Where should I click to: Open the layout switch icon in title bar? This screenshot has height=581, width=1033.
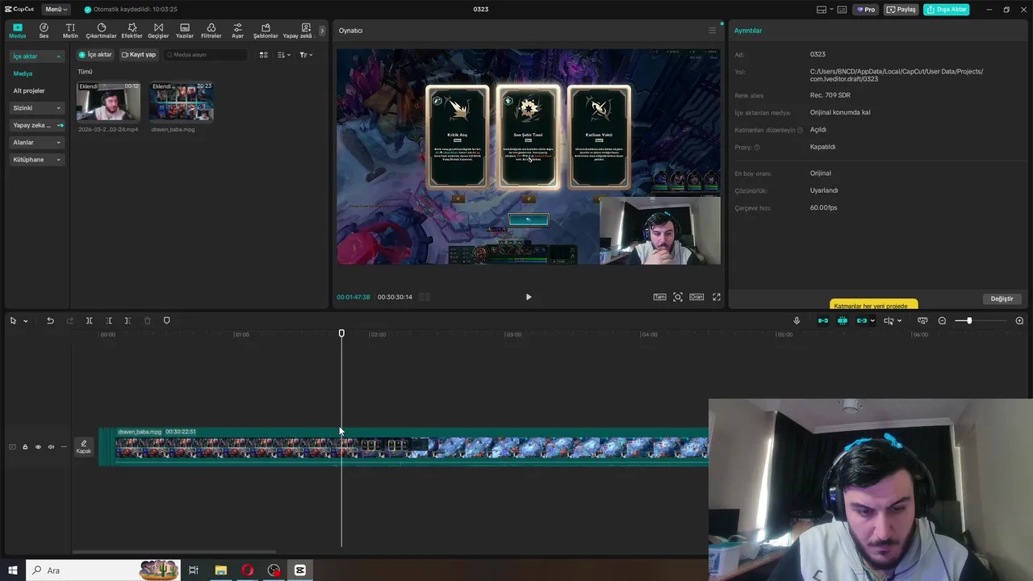point(822,10)
